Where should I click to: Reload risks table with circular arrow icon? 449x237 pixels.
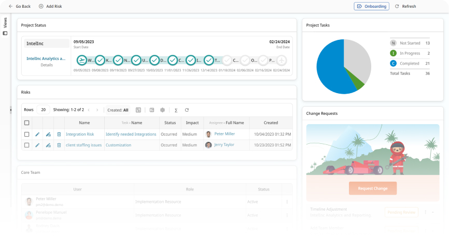tap(187, 110)
